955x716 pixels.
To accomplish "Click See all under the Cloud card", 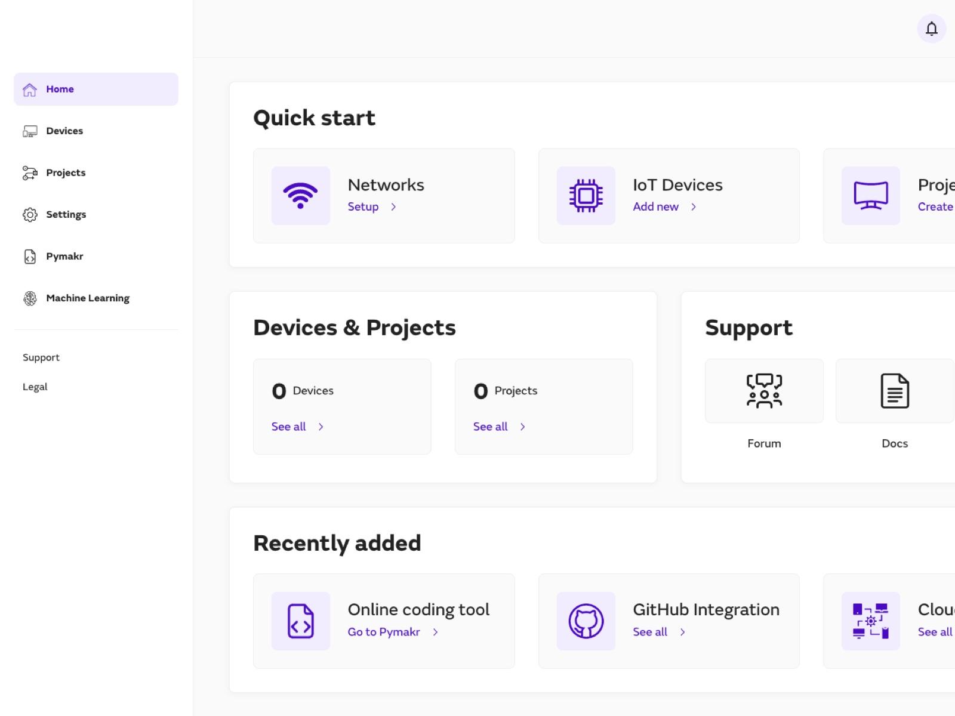I will 935,632.
